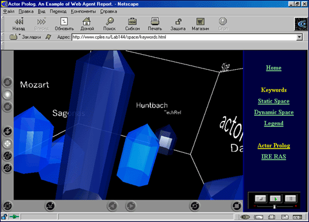Open the Static Space link

coord(273,101)
